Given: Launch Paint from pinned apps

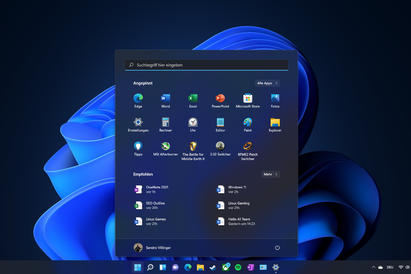Looking at the screenshot, I should [x=248, y=125].
